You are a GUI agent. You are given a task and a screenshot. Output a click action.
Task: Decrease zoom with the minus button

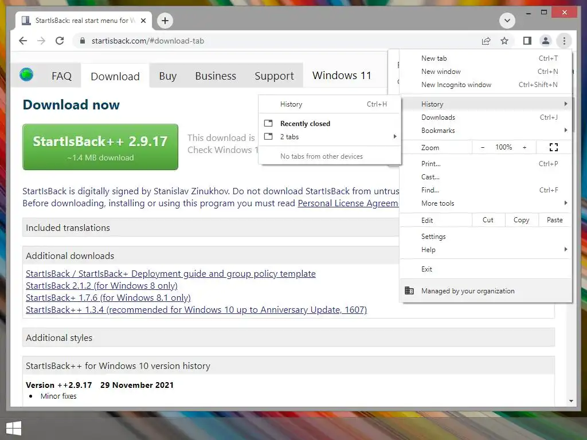point(483,147)
